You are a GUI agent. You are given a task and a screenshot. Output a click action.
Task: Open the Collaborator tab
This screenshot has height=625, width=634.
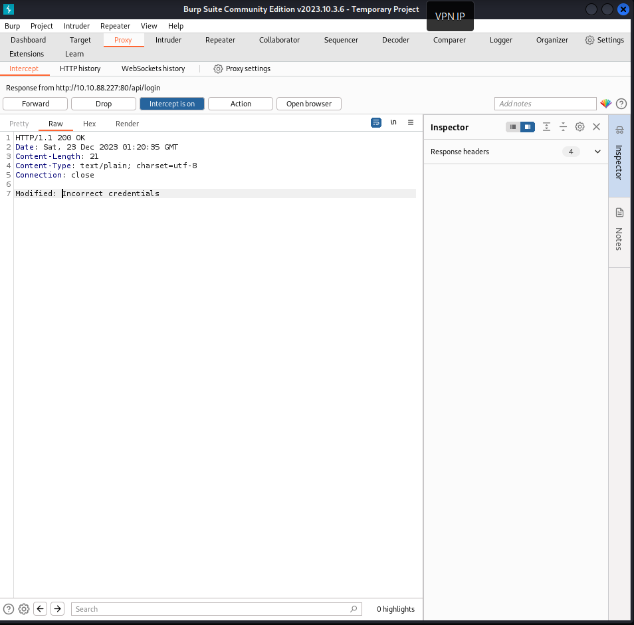tap(279, 40)
